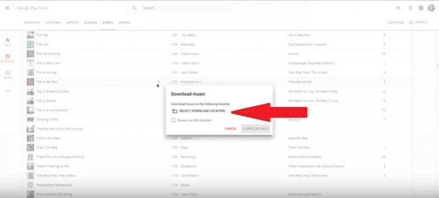Viewport: 439px width, 198px height.
Task: Select song That Was Then, This Is Now
Action: 56,176
